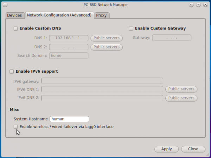Focus the System Hostname field

click(x=69, y=119)
